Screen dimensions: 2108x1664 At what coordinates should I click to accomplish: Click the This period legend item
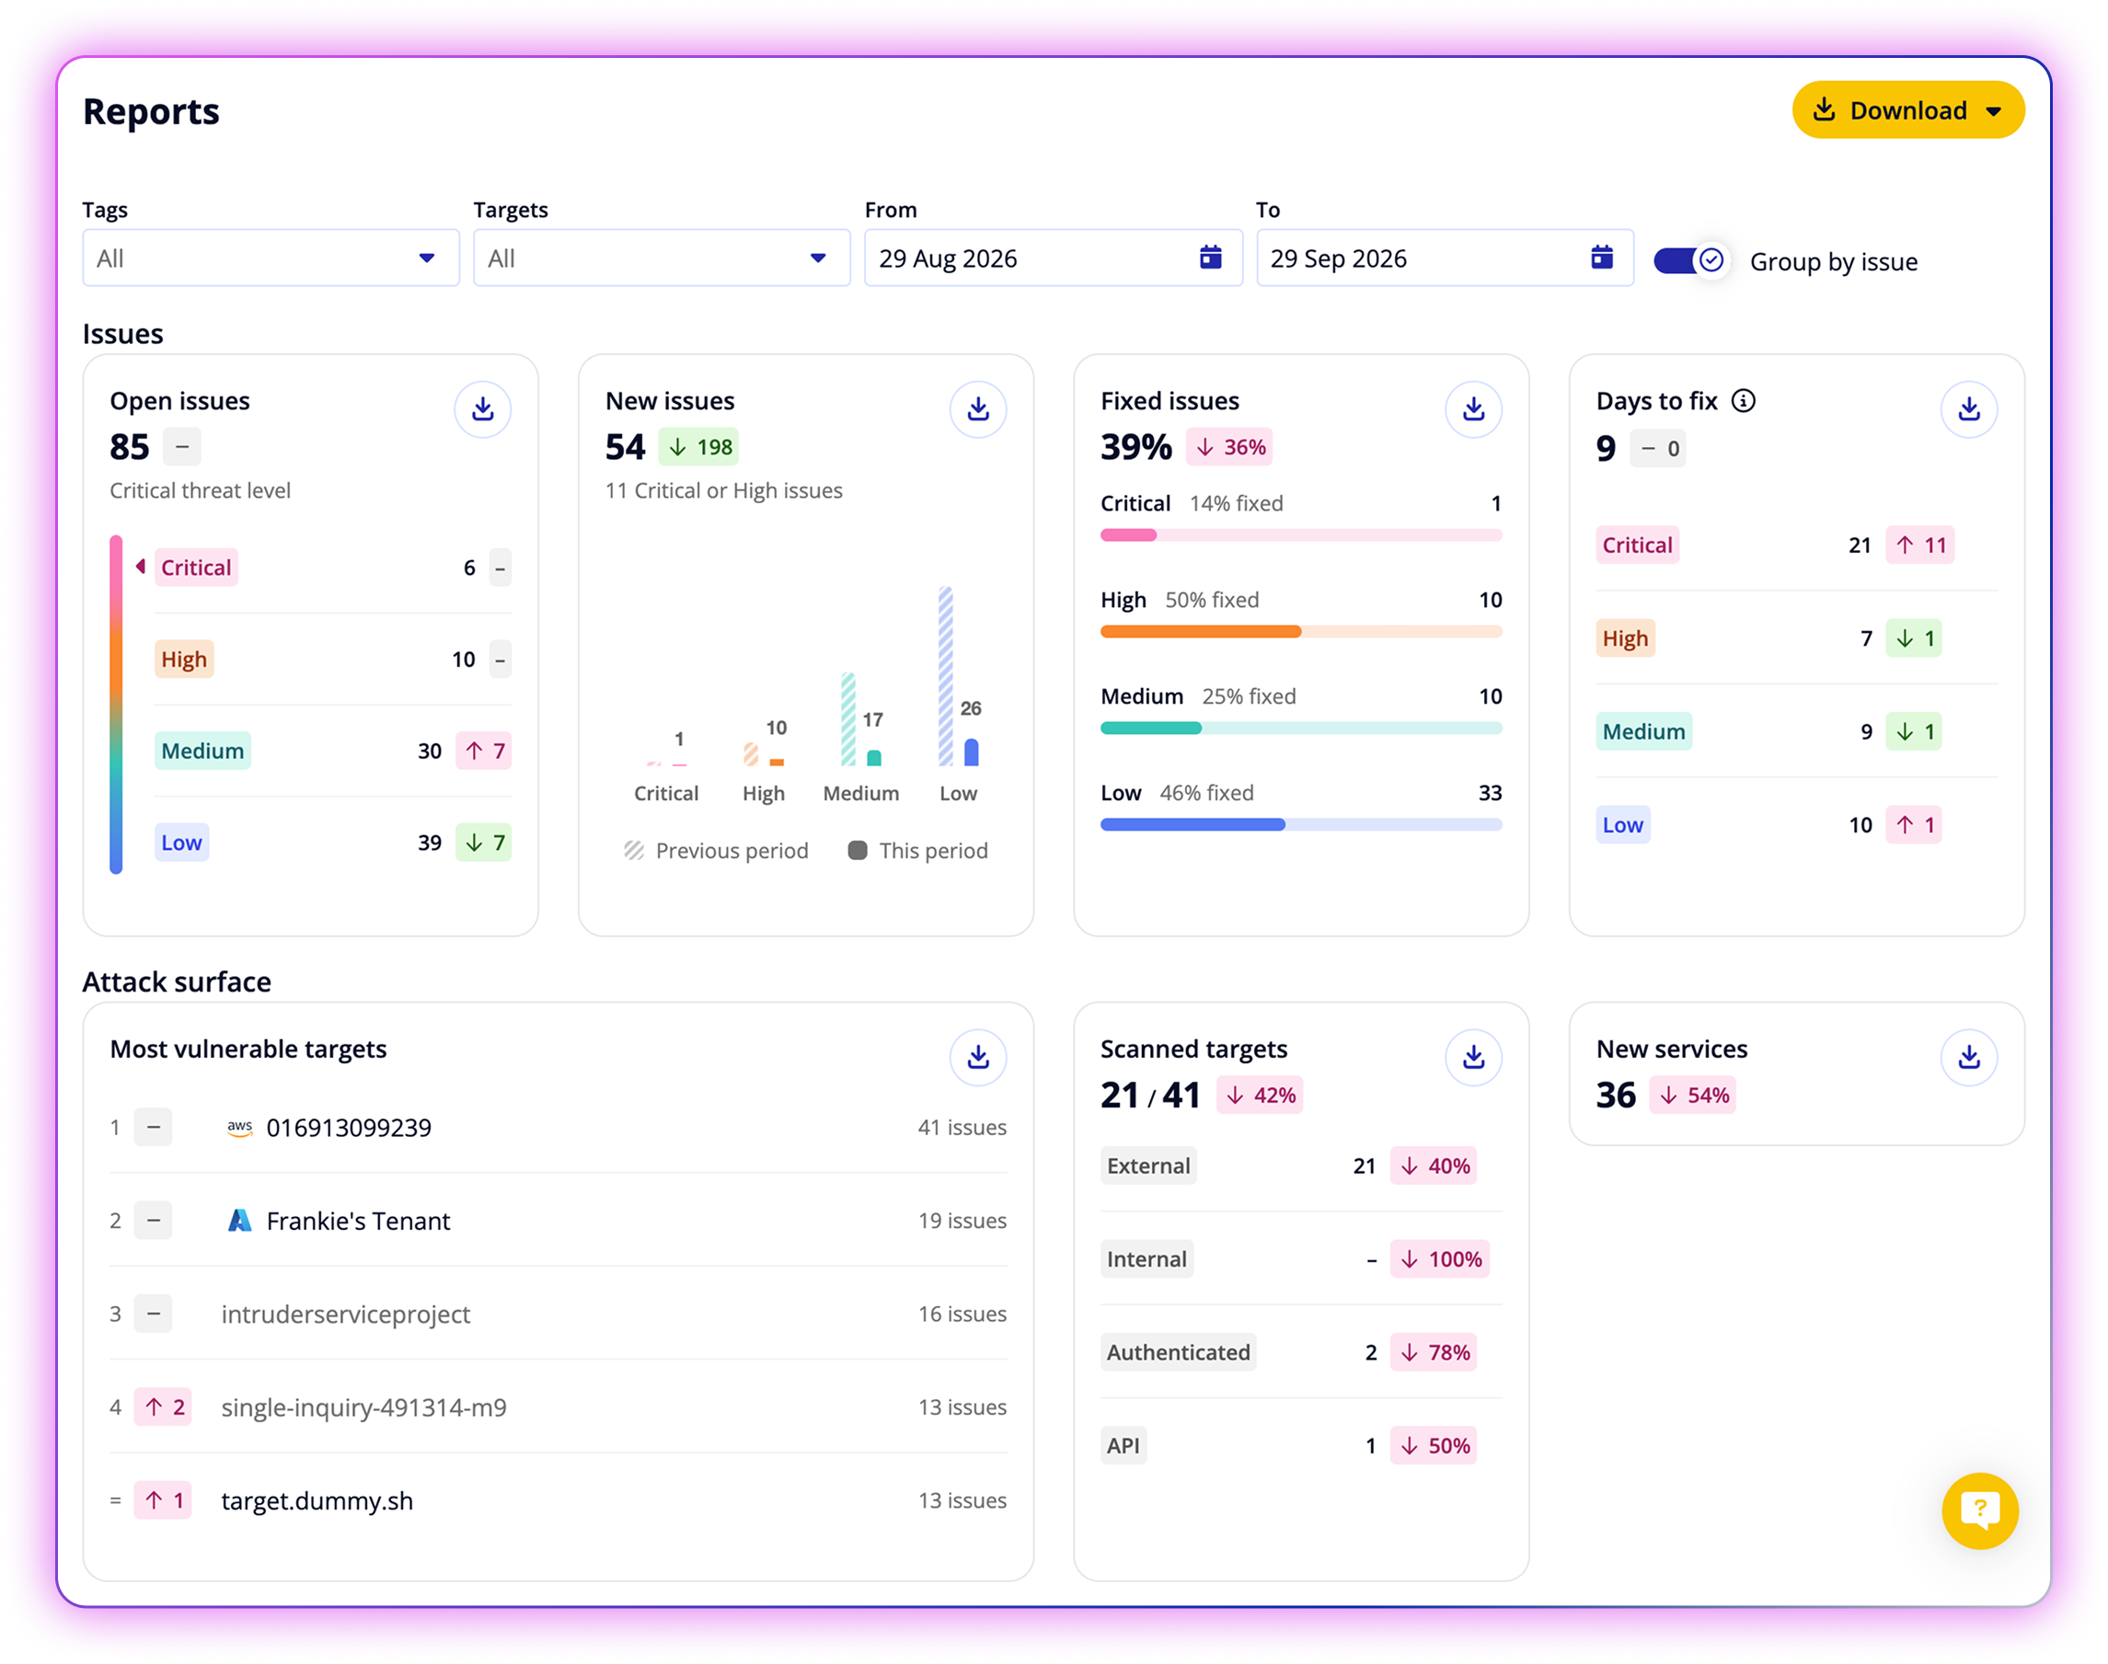point(918,851)
